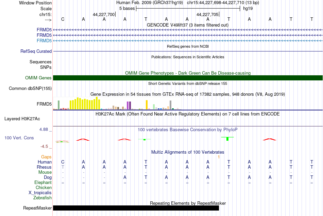
Task: Click the 100 Vert. Cons track label
Action: pos(19,138)
